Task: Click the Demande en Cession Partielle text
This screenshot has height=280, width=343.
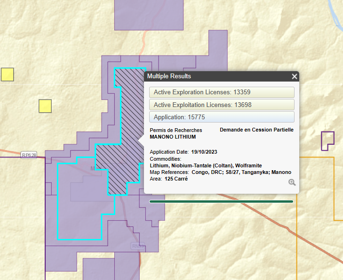Action: [256, 130]
